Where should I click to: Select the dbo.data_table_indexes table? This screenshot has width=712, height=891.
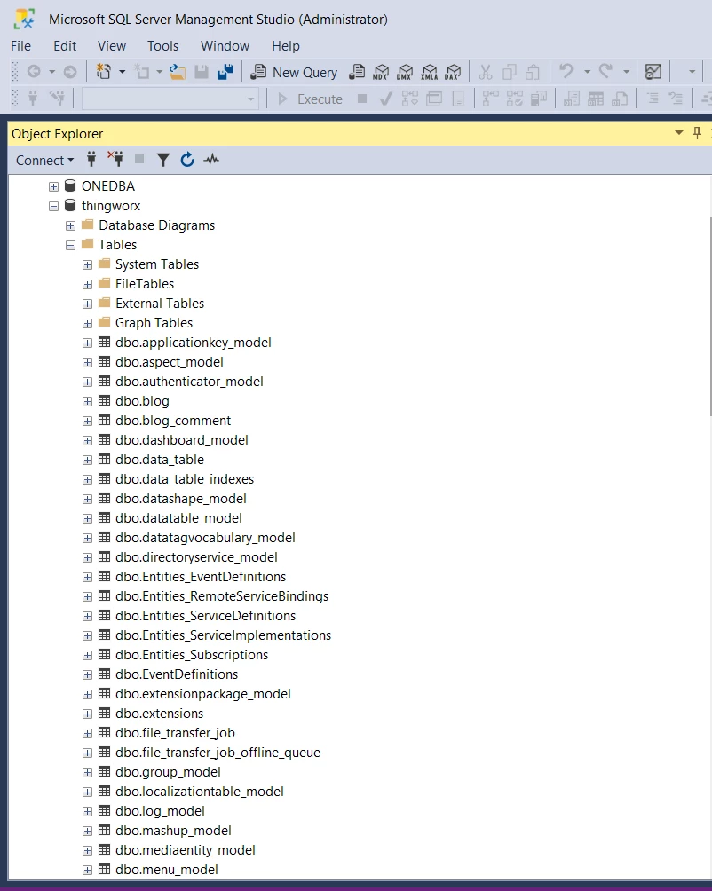(185, 479)
